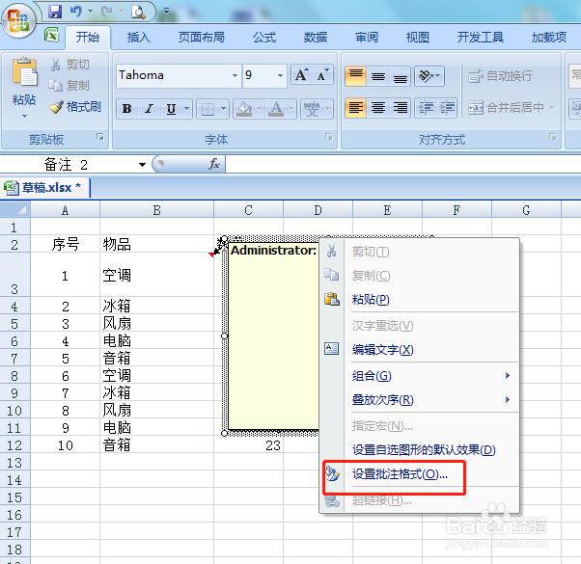Choose 粘贴(P) in the context menu
This screenshot has height=564, width=581.
click(x=420, y=300)
